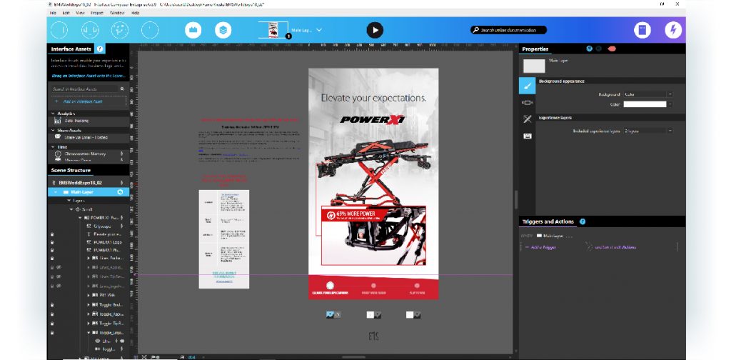Image resolution: width=731 pixels, height=360 pixels.
Task: Toggle eye visibility on Lines_TipTer row
Action: coord(59,276)
